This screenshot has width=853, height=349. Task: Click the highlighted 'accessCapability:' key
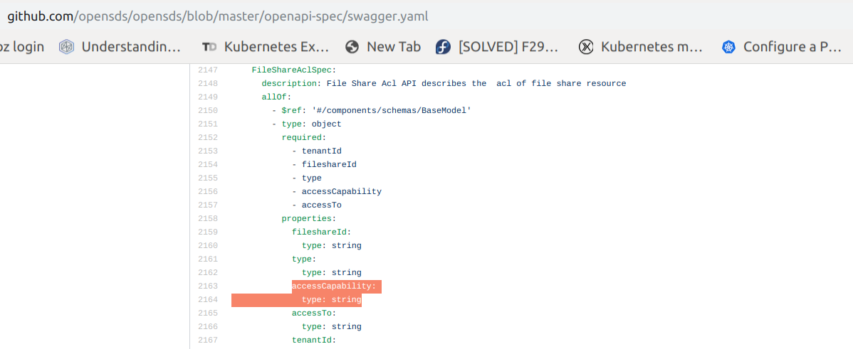pos(334,286)
